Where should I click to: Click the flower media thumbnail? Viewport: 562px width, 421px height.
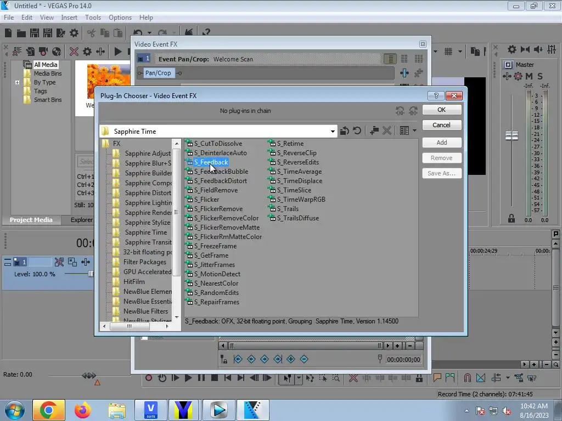point(109,82)
